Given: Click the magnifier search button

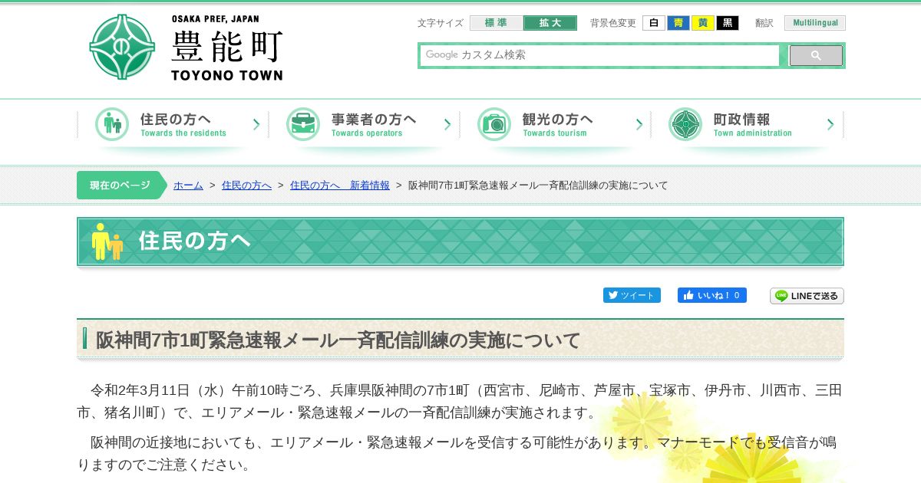Looking at the screenshot, I should 816,55.
